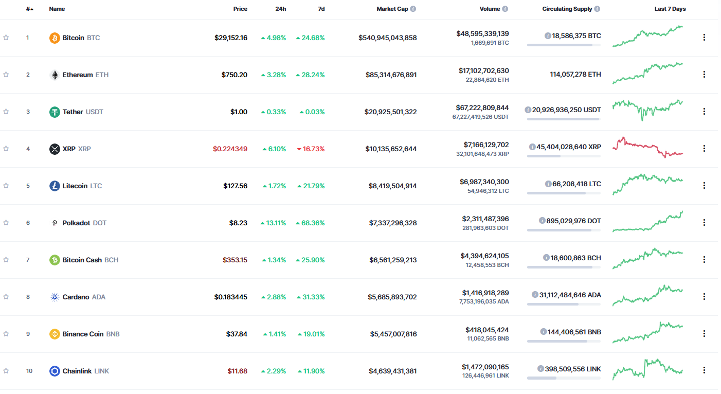The image size is (721, 394).
Task: Sort the table by Price column
Action: click(x=240, y=9)
